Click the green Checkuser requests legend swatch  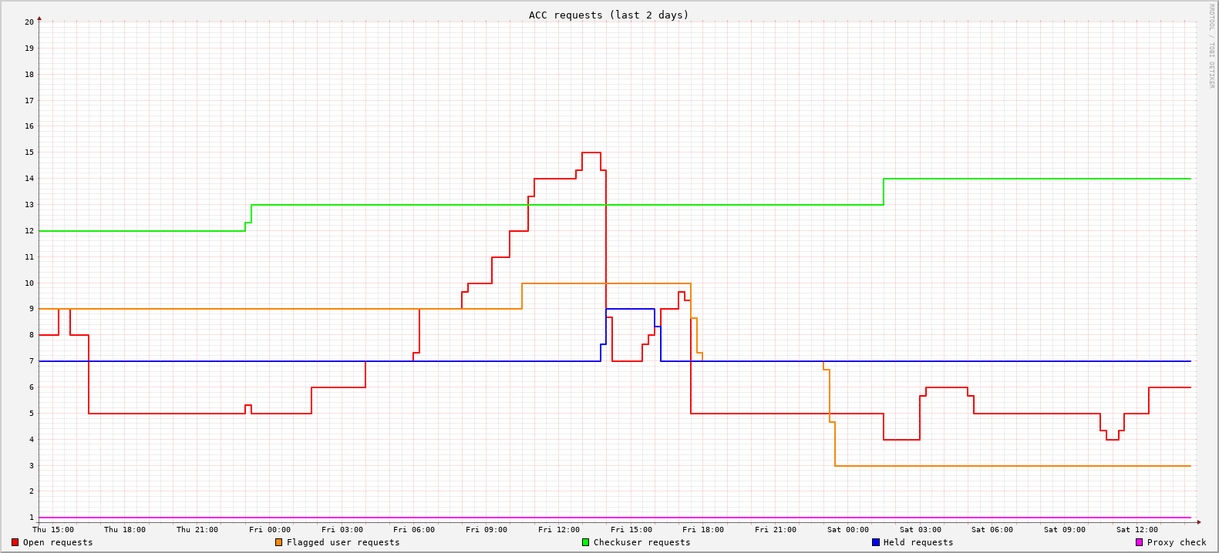pos(585,542)
